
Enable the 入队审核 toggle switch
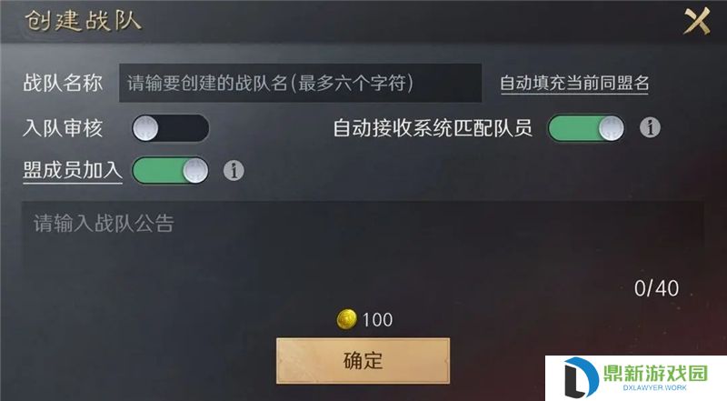click(170, 128)
